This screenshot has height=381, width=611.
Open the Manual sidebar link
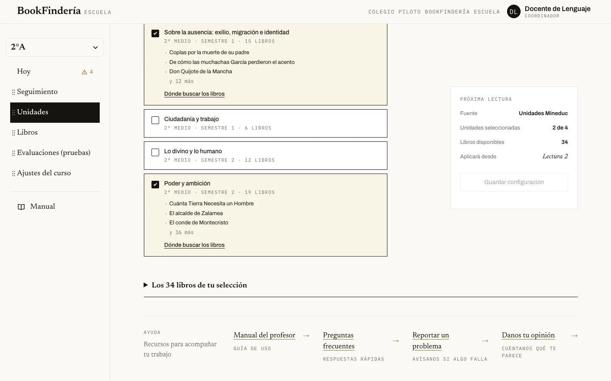pyautogui.click(x=55, y=207)
